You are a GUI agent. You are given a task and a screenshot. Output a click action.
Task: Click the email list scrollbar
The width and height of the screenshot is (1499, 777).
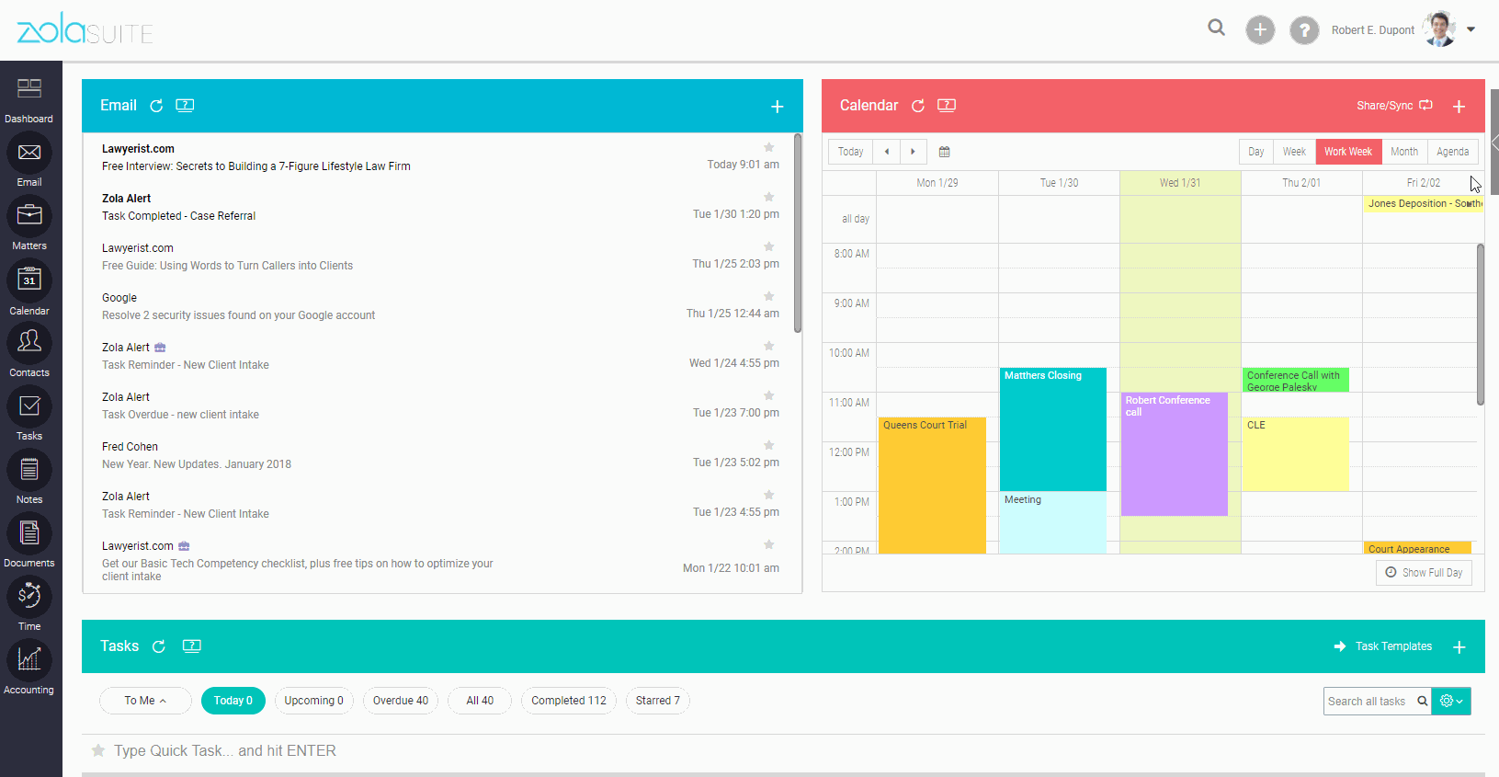pos(798,234)
